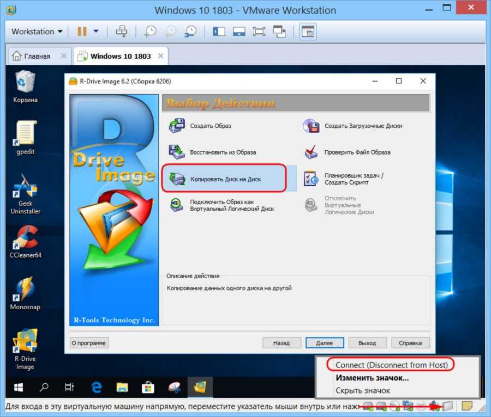Open CCleaner64 desktop shortcut
Viewport: 491px width, 417px height.
[x=25, y=242]
